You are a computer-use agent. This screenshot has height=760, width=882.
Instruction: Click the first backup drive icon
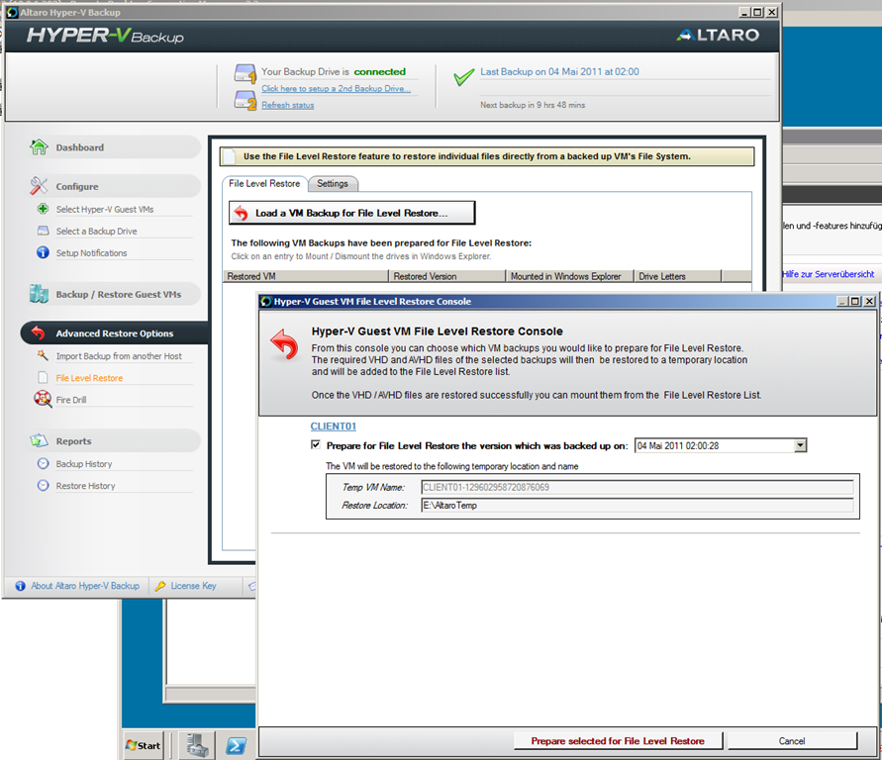(245, 73)
